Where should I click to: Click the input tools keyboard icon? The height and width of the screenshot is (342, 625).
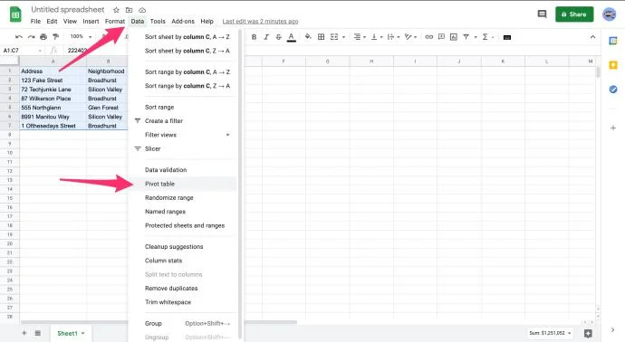click(x=507, y=37)
